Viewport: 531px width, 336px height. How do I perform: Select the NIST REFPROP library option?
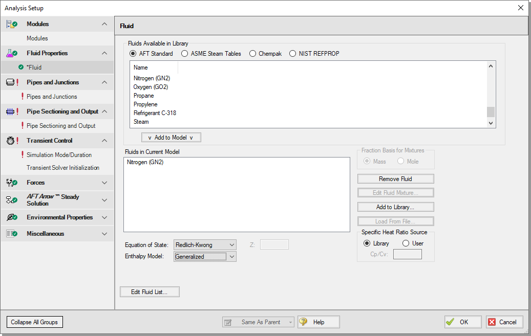tap(293, 54)
